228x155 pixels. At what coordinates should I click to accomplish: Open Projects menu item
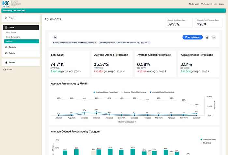(21, 18)
